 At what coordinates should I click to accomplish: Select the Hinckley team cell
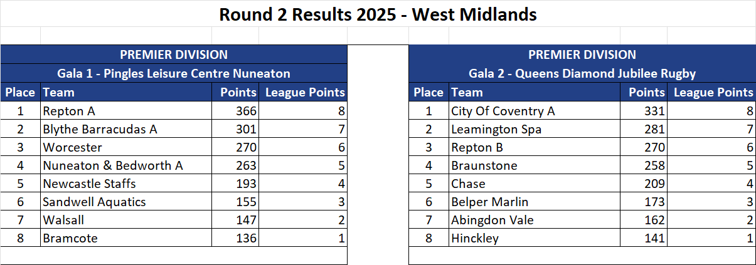pos(535,238)
